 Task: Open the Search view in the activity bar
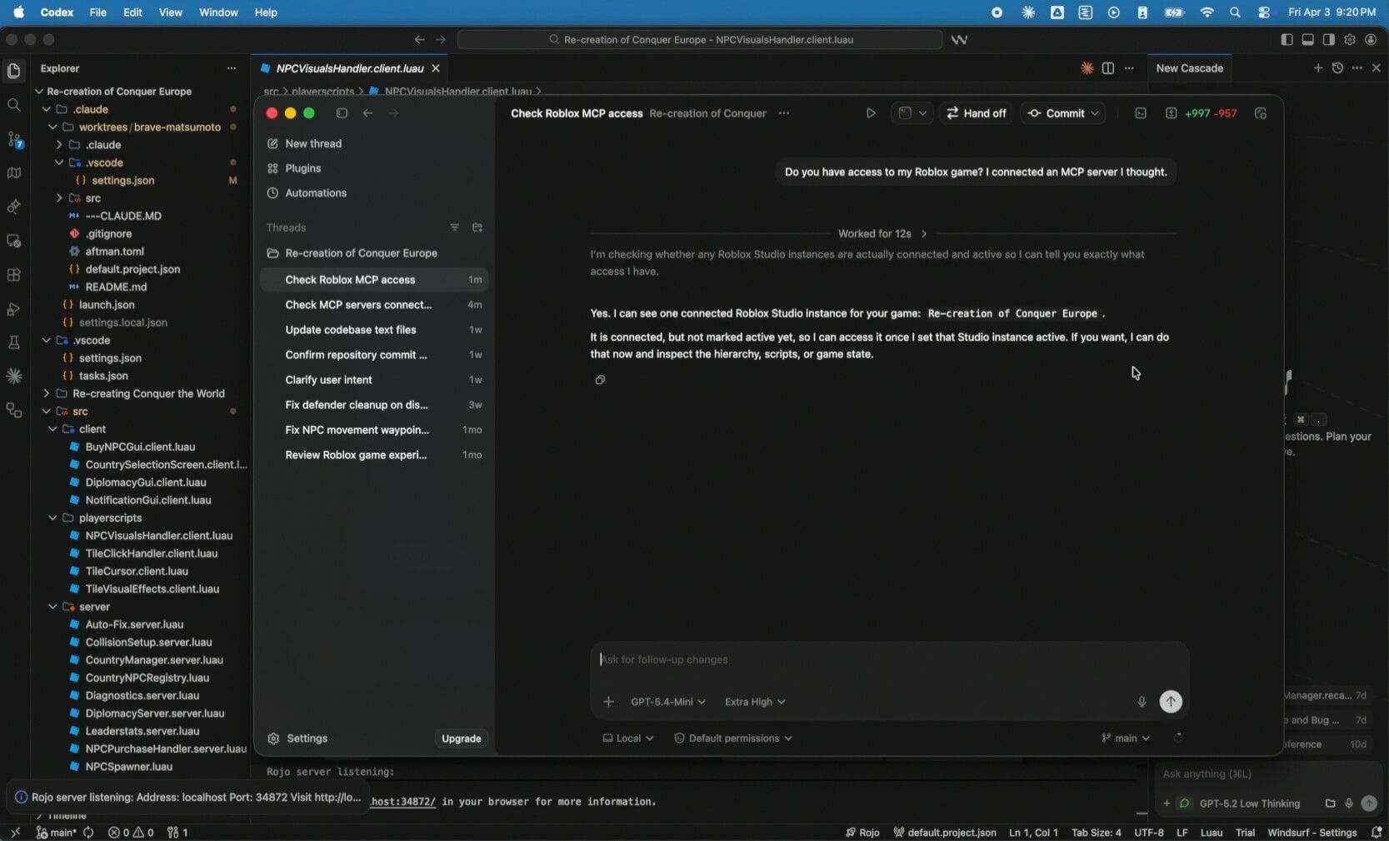pyautogui.click(x=14, y=105)
